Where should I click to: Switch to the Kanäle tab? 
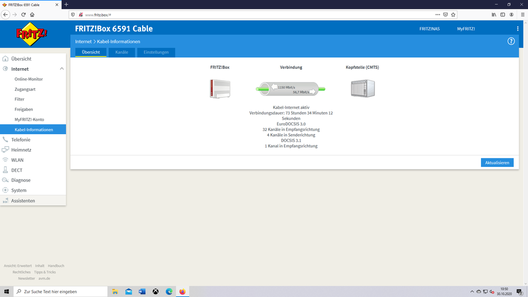click(x=122, y=52)
